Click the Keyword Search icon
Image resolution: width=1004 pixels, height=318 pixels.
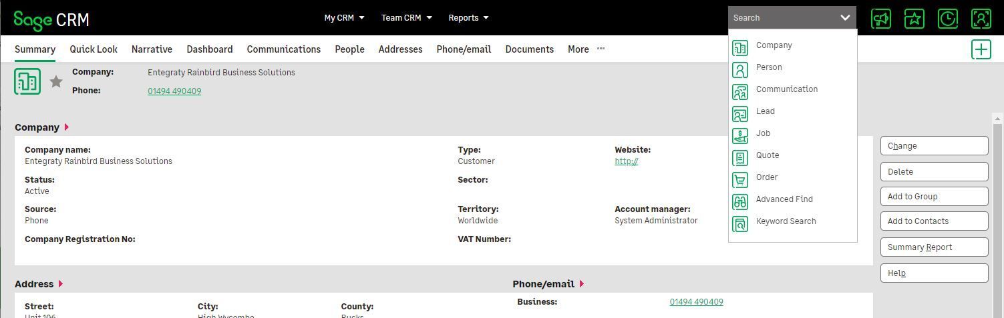pyautogui.click(x=740, y=224)
